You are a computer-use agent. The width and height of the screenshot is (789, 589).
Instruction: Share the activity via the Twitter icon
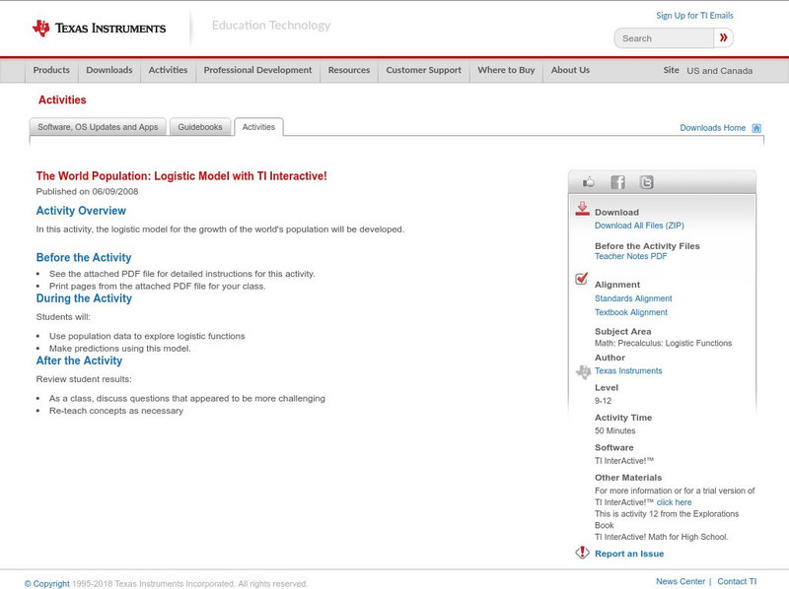[x=646, y=182]
